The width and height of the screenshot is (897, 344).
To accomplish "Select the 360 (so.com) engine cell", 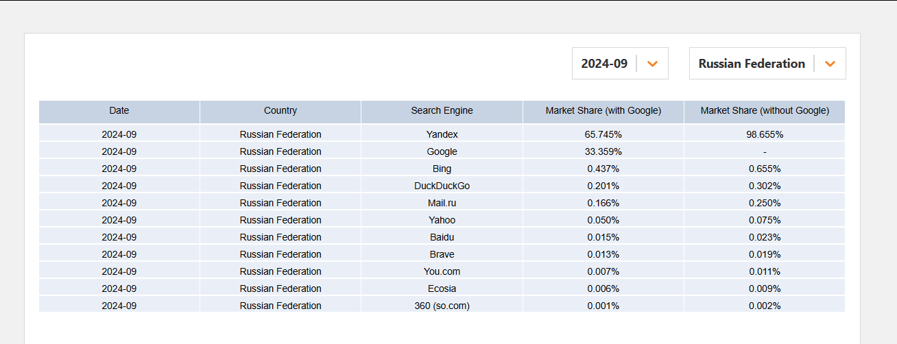I will (x=442, y=306).
